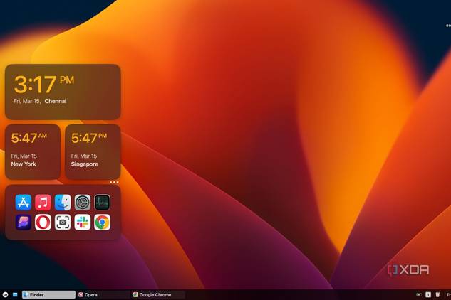Image resolution: width=451 pixels, height=300 pixels.
Task: Switch to Finder in the taskbar
Action: coord(48,294)
